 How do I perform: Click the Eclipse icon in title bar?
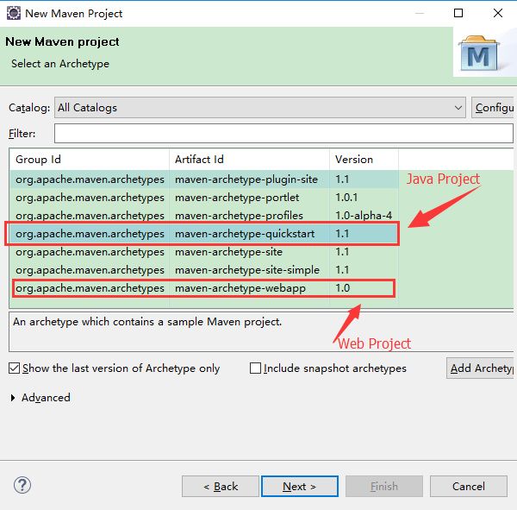pos(14,13)
